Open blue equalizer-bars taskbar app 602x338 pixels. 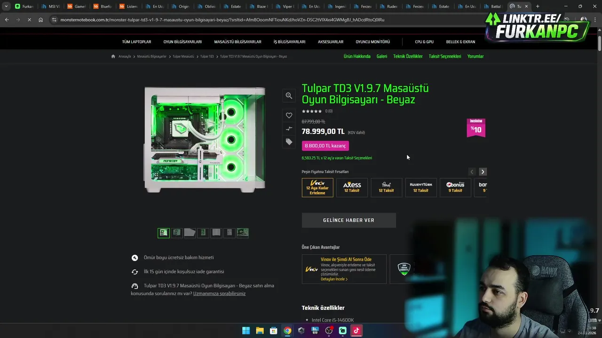pyautogui.click(x=315, y=330)
